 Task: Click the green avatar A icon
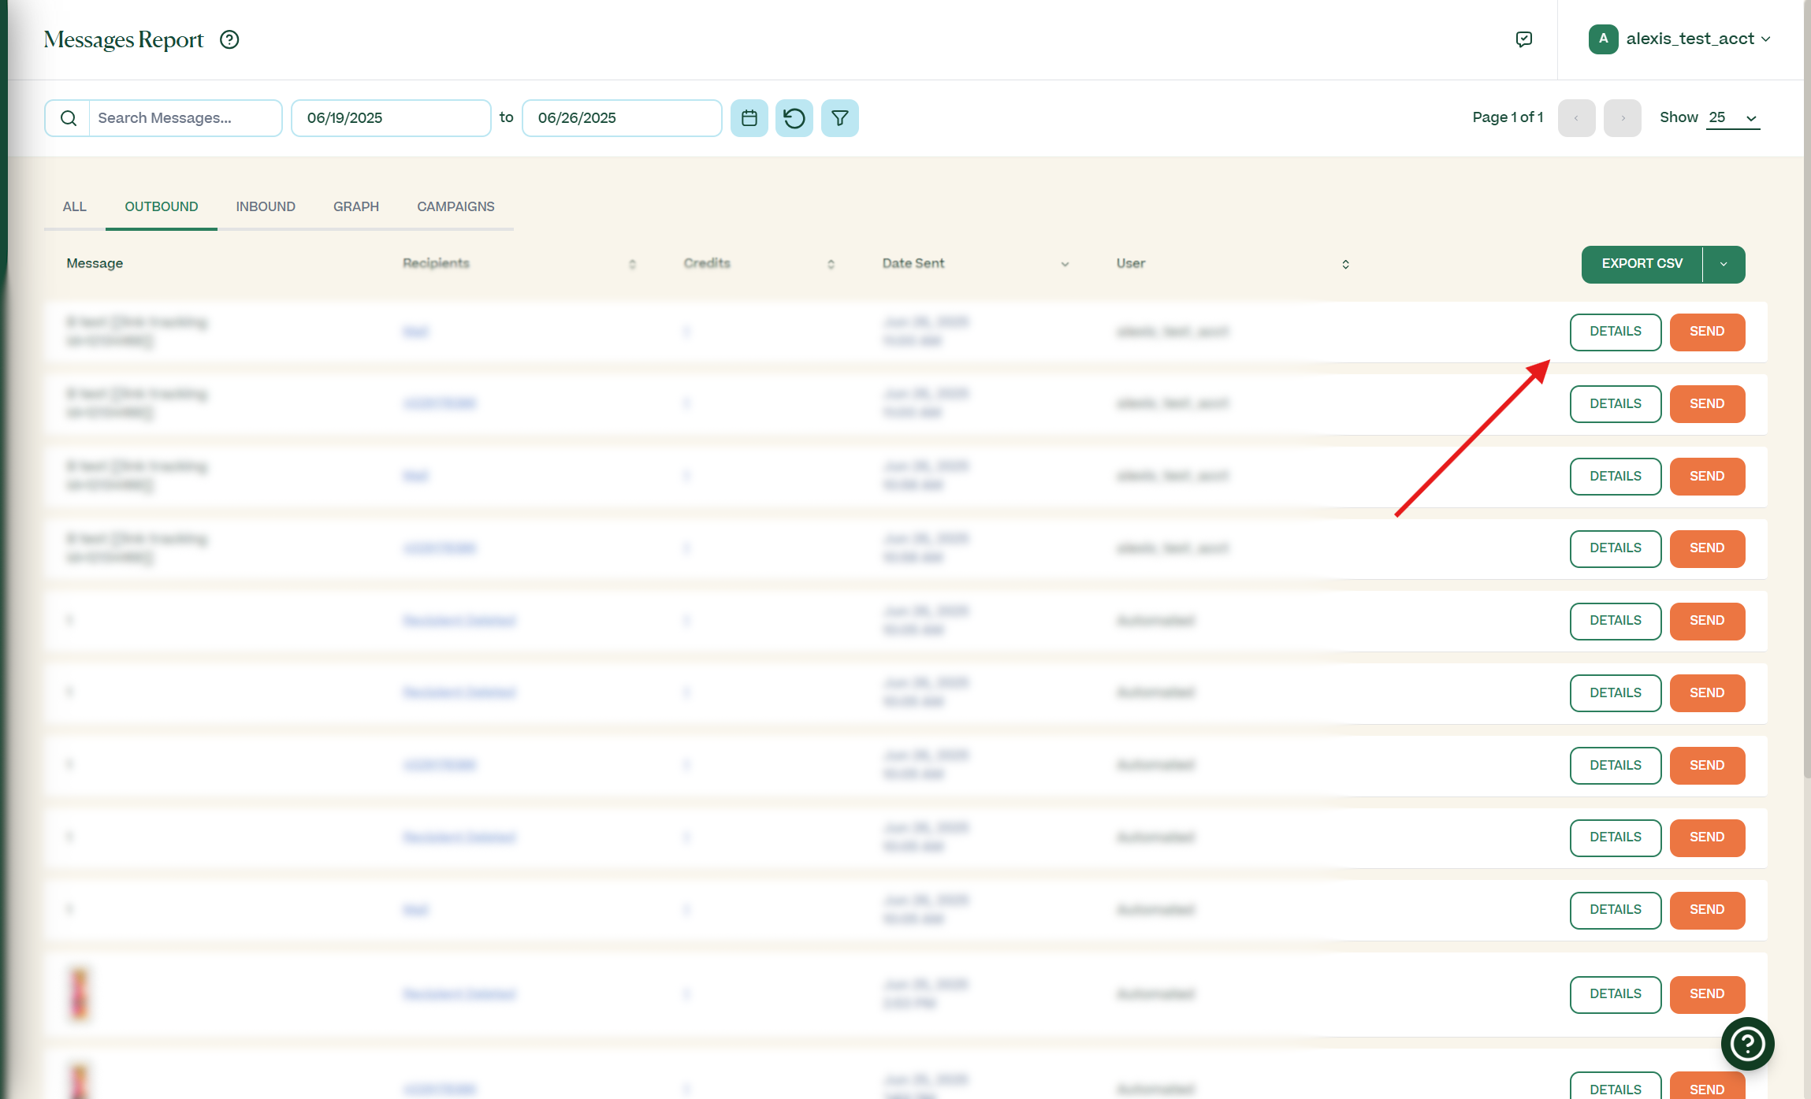(x=1603, y=39)
